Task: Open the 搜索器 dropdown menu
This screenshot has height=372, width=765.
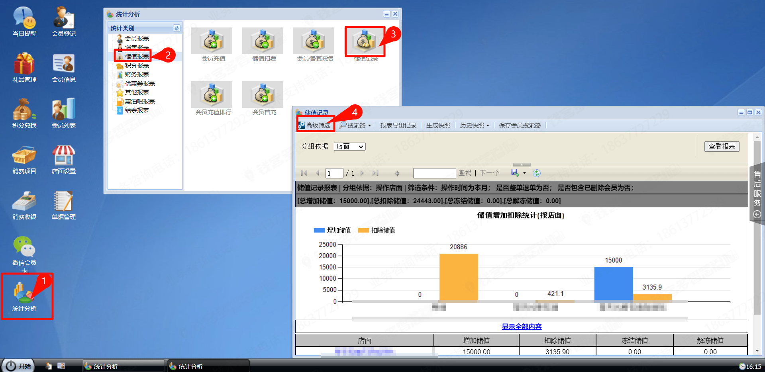Action: [x=355, y=125]
